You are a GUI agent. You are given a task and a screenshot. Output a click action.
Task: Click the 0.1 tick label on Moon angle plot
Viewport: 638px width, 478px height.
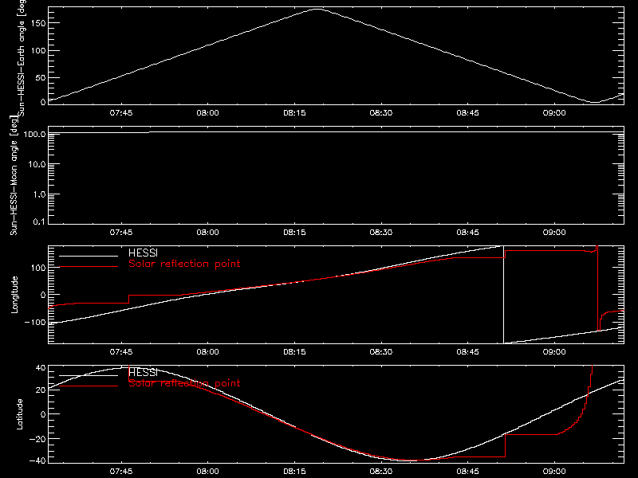click(x=39, y=221)
